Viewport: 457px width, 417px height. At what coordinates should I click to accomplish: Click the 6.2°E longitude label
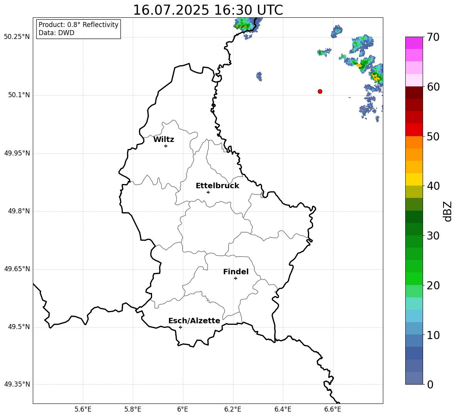[233, 409]
